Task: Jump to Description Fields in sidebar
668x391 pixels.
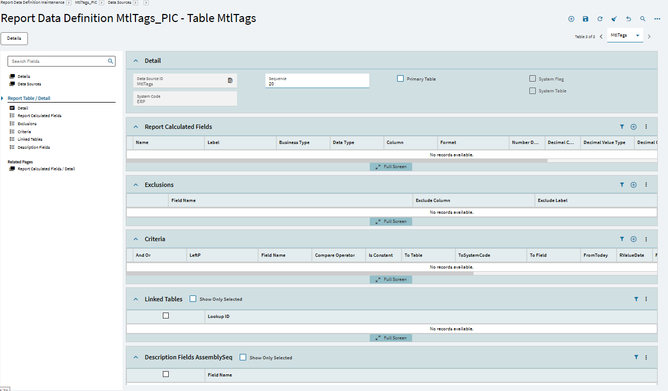Action: tap(33, 147)
